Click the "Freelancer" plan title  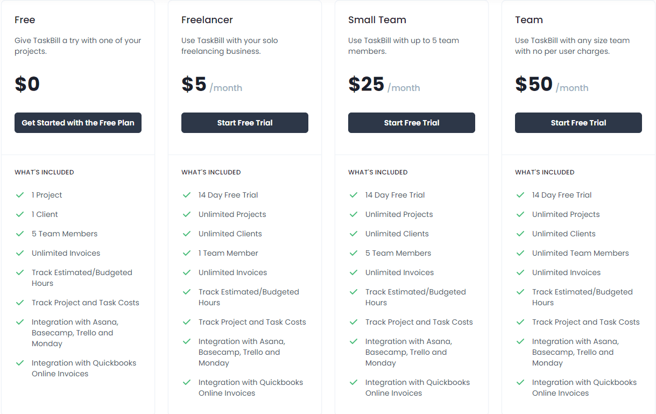207,20
